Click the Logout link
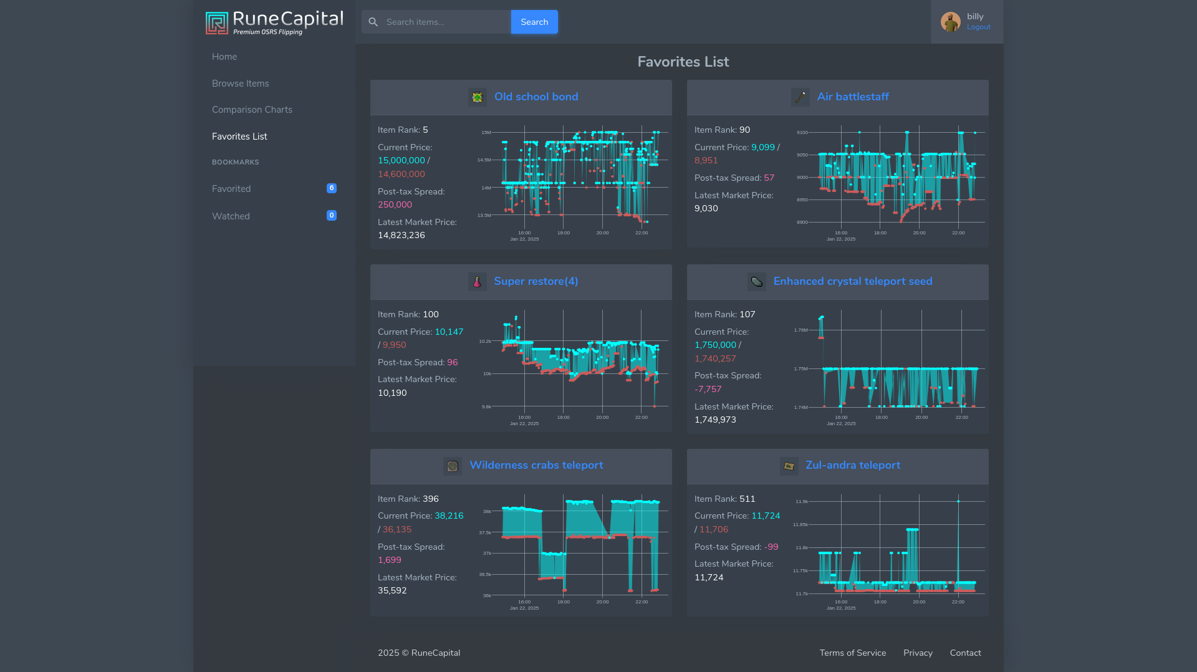This screenshot has height=672, width=1197. click(x=978, y=27)
